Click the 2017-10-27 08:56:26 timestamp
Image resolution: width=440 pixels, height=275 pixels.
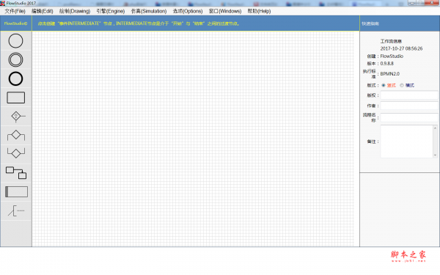click(x=401, y=48)
